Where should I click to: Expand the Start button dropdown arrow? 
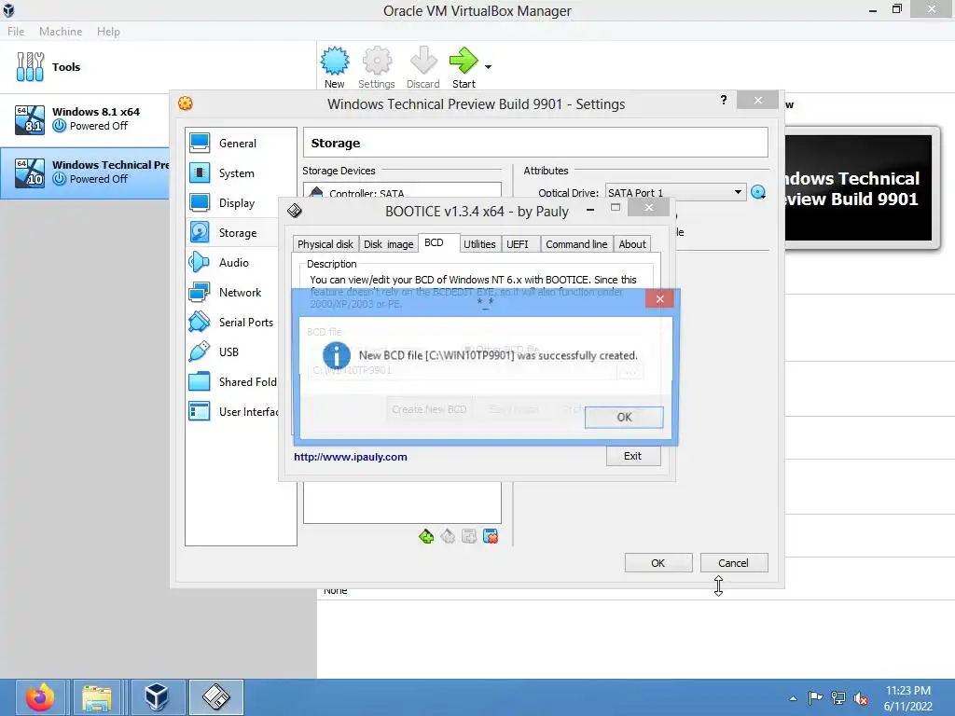click(x=488, y=67)
